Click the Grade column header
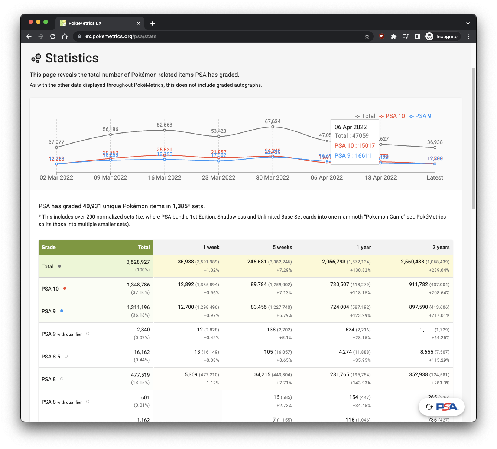The image size is (497, 449). click(x=49, y=247)
